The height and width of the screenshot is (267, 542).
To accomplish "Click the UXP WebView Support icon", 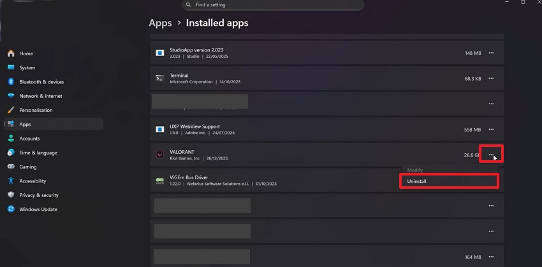I will point(159,129).
